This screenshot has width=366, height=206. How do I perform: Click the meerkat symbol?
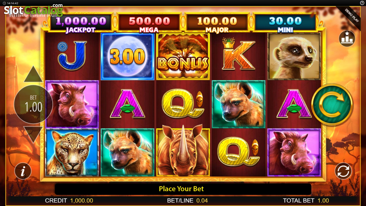pos(294,56)
